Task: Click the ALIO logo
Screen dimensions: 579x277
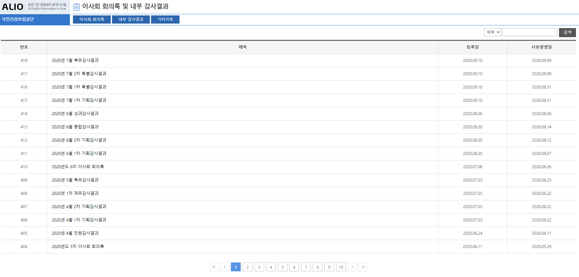Action: click(13, 7)
